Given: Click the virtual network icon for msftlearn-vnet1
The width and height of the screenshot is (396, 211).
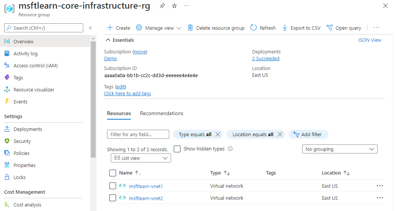Looking at the screenshot, I should coord(122,186).
